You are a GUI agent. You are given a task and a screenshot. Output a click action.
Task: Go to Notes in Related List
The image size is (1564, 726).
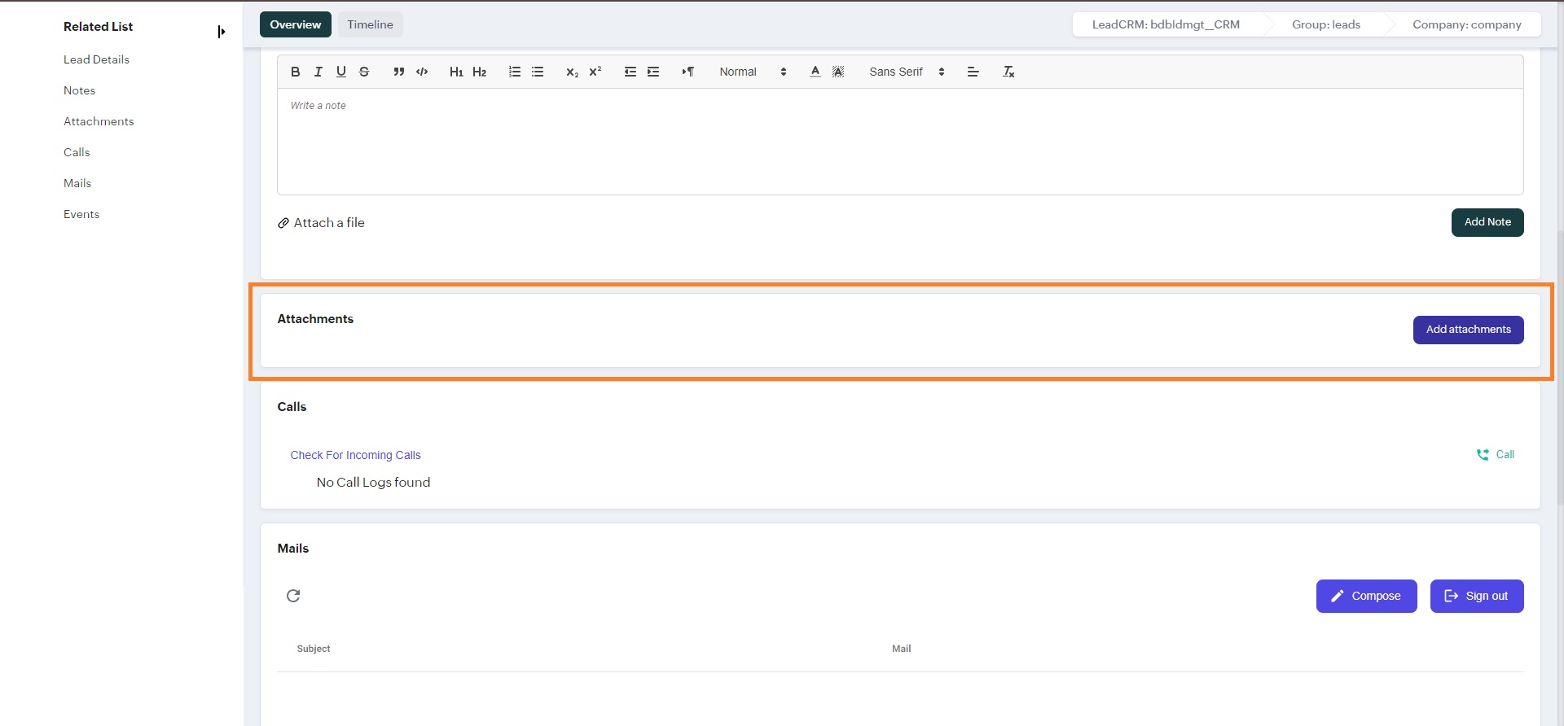(79, 90)
